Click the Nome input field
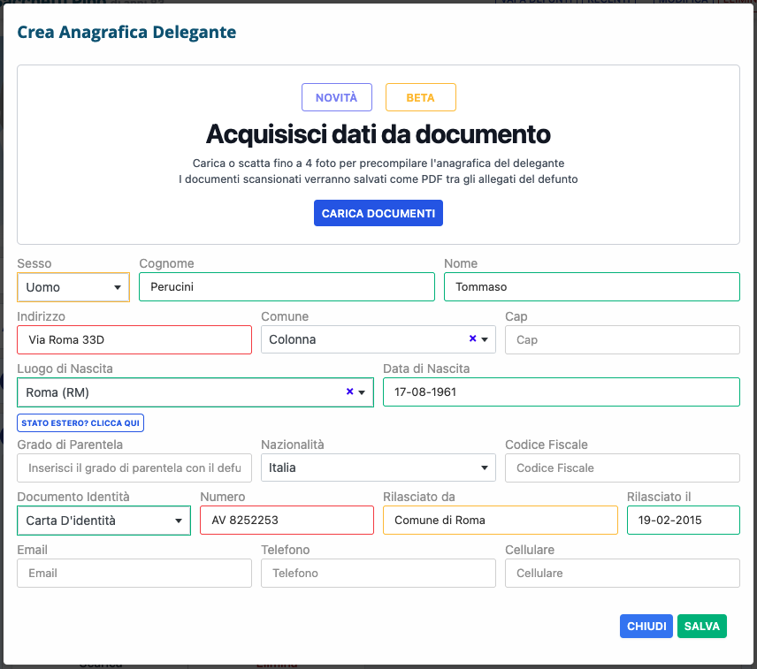Viewport: 757px width, 669px height. click(x=591, y=287)
